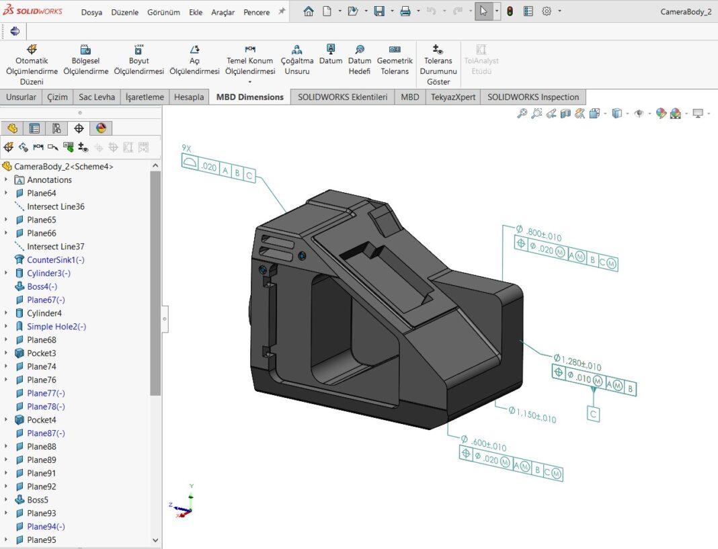Open the View Orientation dropdown arrow

pos(604,113)
